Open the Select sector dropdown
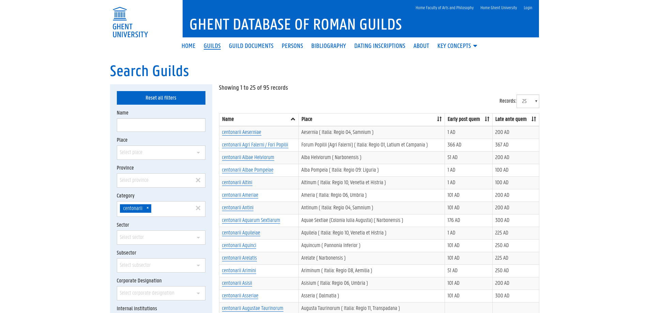The width and height of the screenshot is (649, 313). (161, 238)
